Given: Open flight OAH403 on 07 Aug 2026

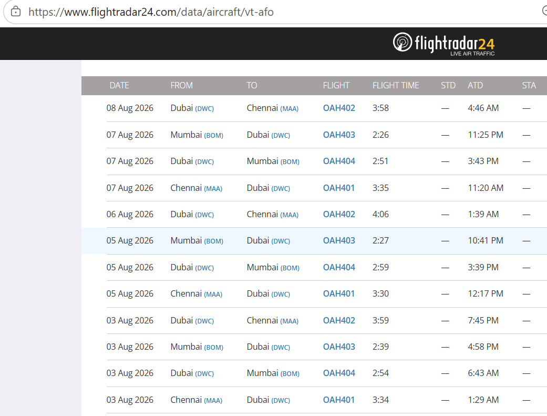Looking at the screenshot, I should [339, 135].
